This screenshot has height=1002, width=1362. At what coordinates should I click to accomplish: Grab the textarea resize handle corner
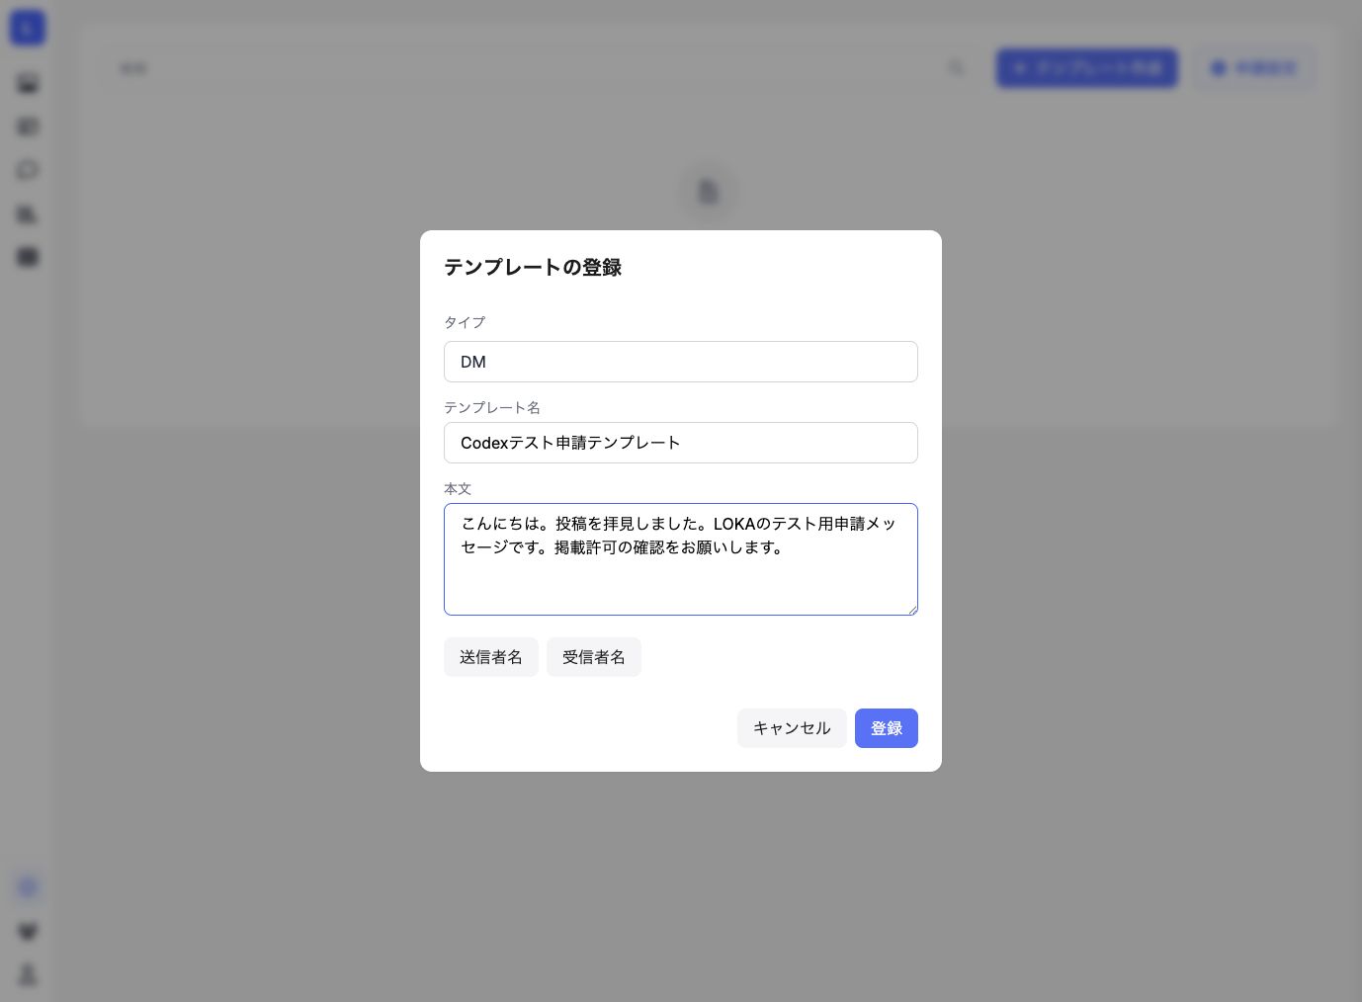[911, 609]
